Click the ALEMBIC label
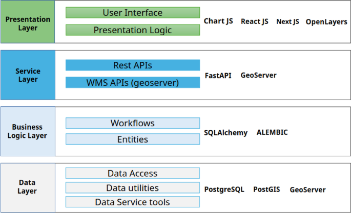This screenshot has height=213, width=351. [272, 132]
